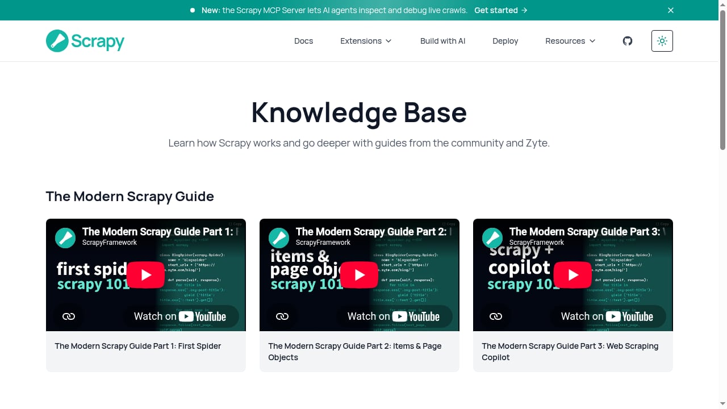Screen dimensions: 727x409
Task: Click Watch on YouTube for Part 1
Action: tap(181, 316)
